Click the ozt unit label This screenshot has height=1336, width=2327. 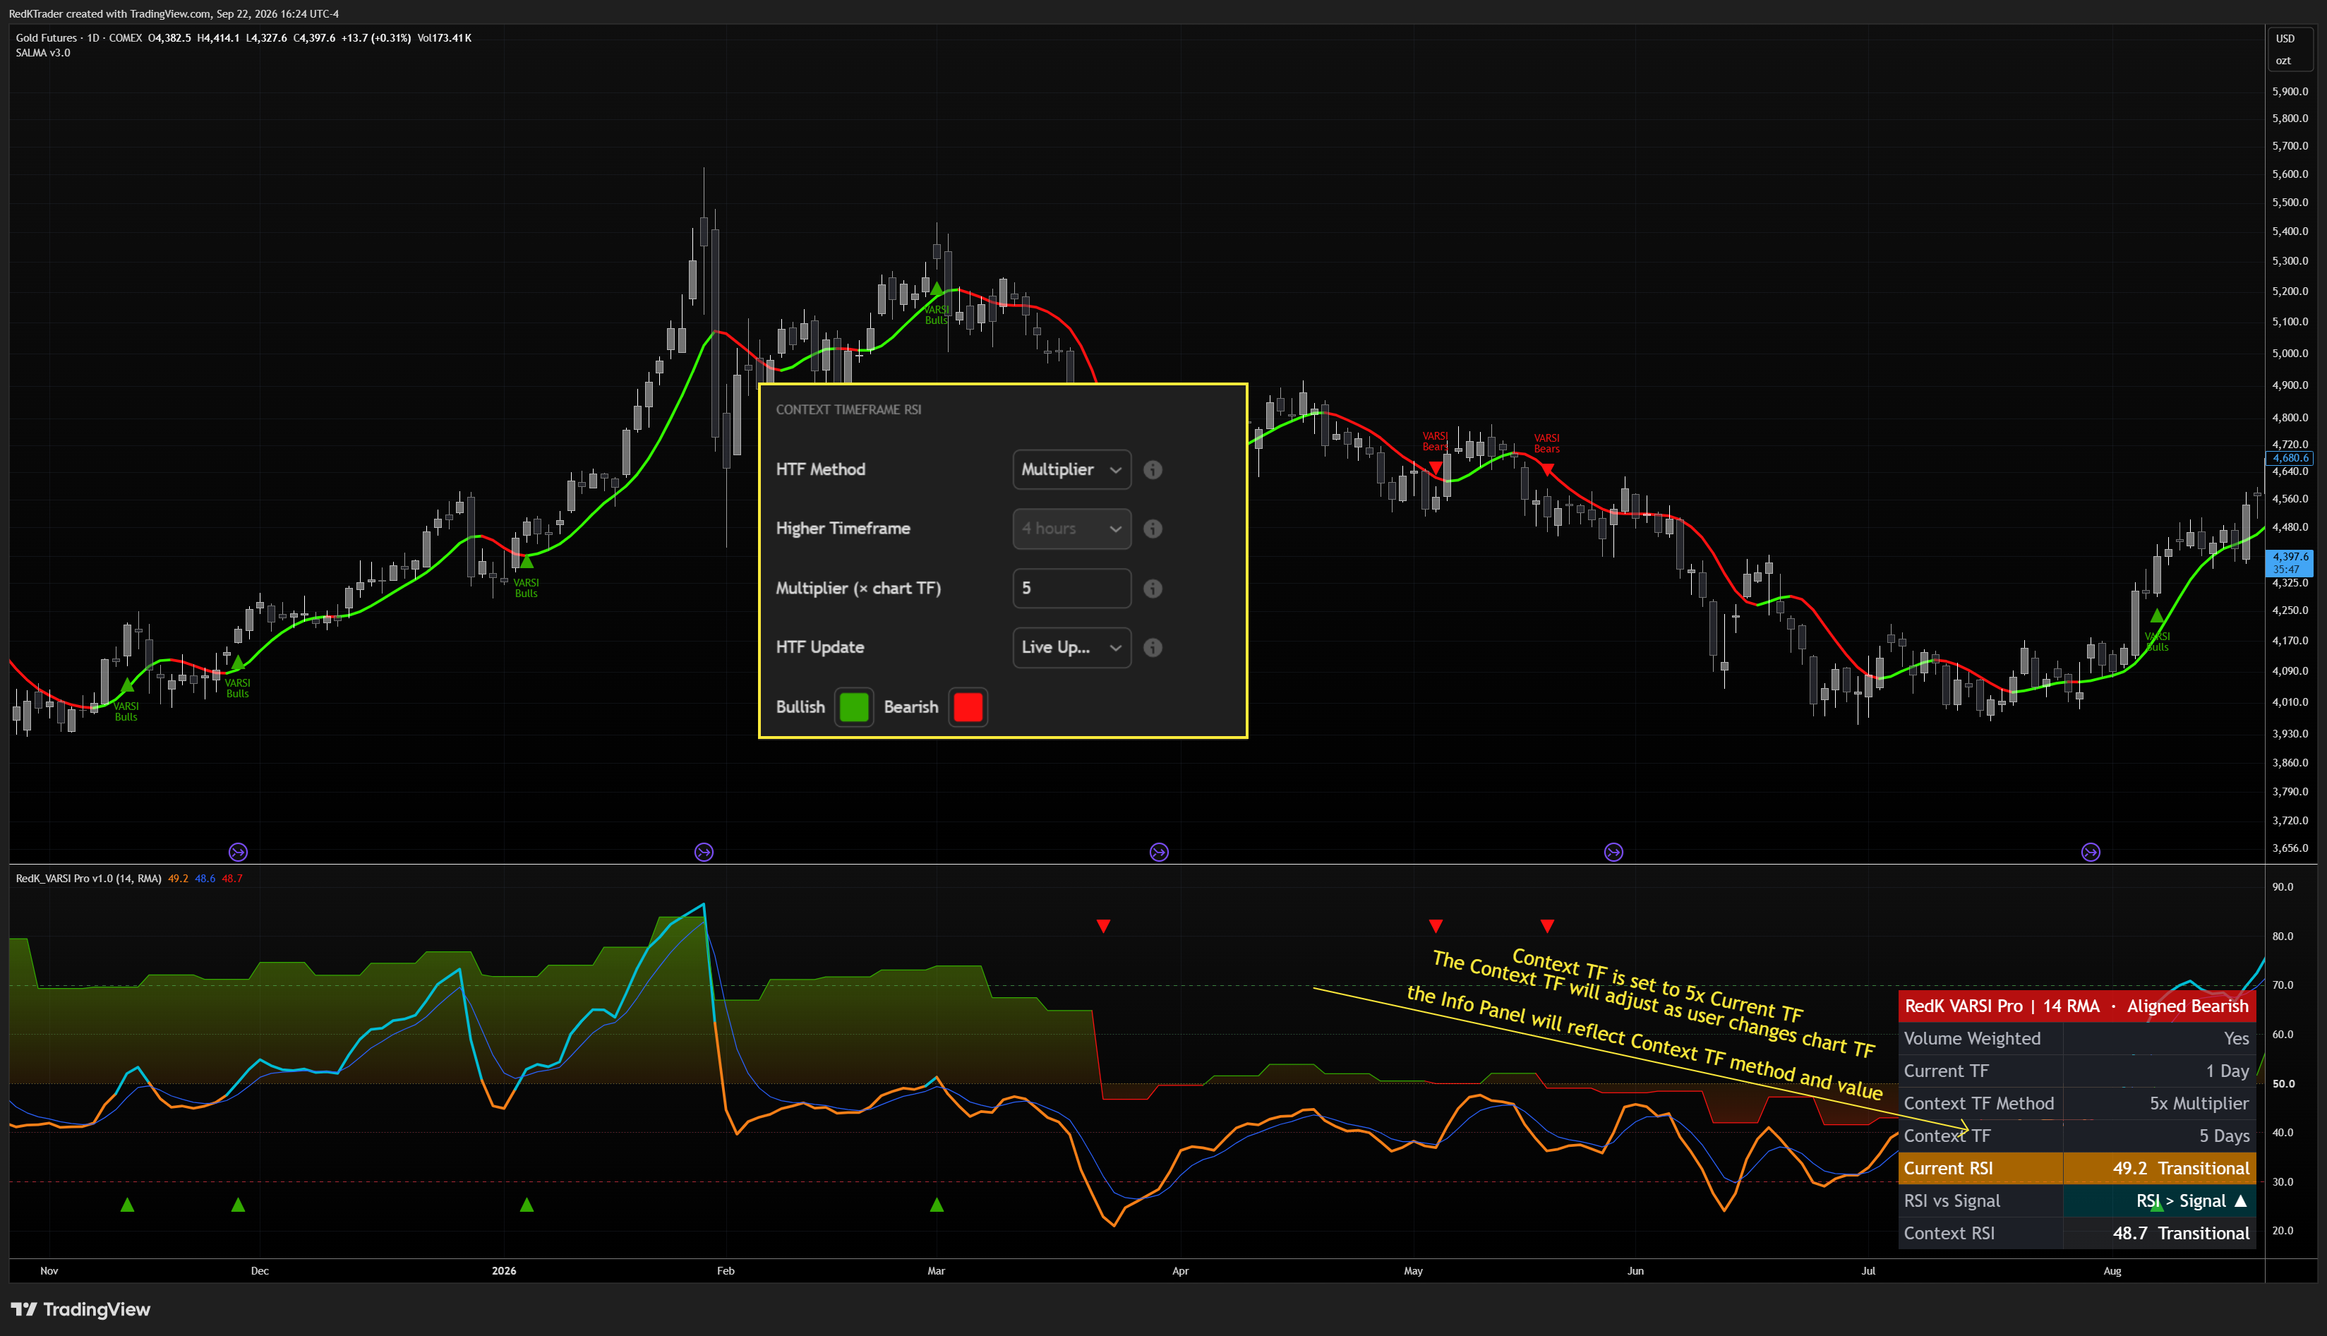point(2283,61)
